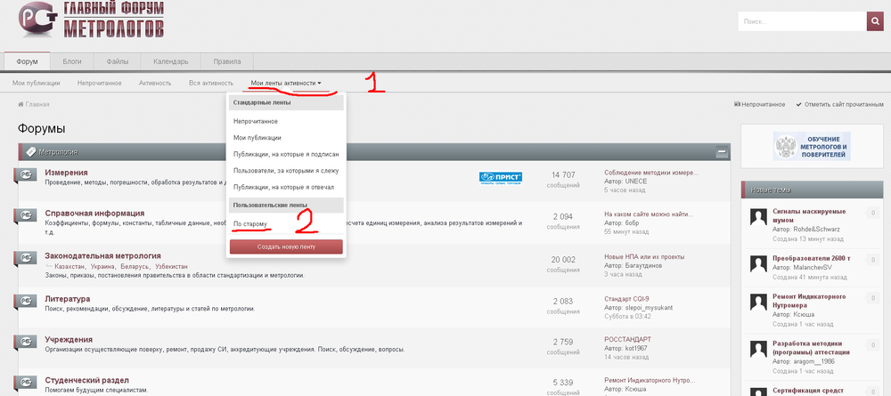The height and width of the screenshot is (396, 891).
Task: Switch to the "Блоги" tab
Action: (72, 61)
